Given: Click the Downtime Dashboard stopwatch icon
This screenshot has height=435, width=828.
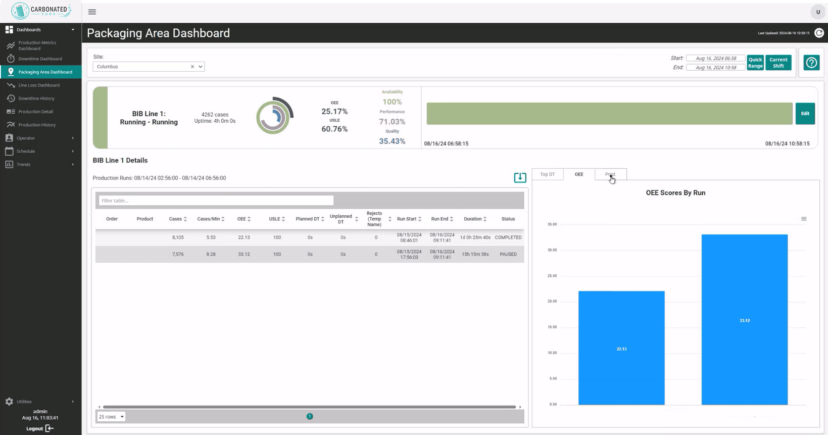Looking at the screenshot, I should [x=11, y=59].
